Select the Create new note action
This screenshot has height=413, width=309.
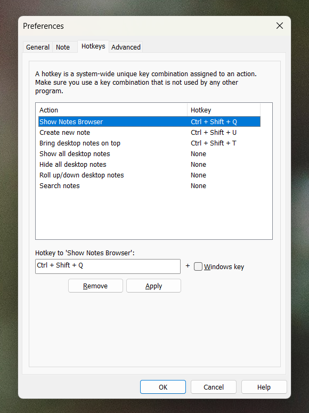coord(149,133)
